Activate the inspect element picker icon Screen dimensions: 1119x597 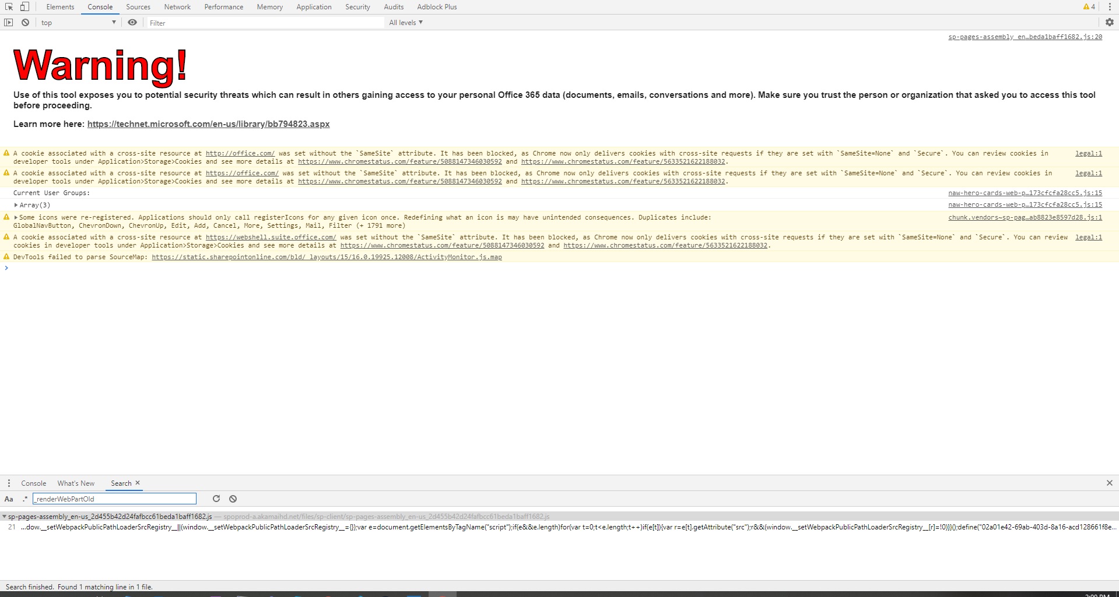[9, 7]
